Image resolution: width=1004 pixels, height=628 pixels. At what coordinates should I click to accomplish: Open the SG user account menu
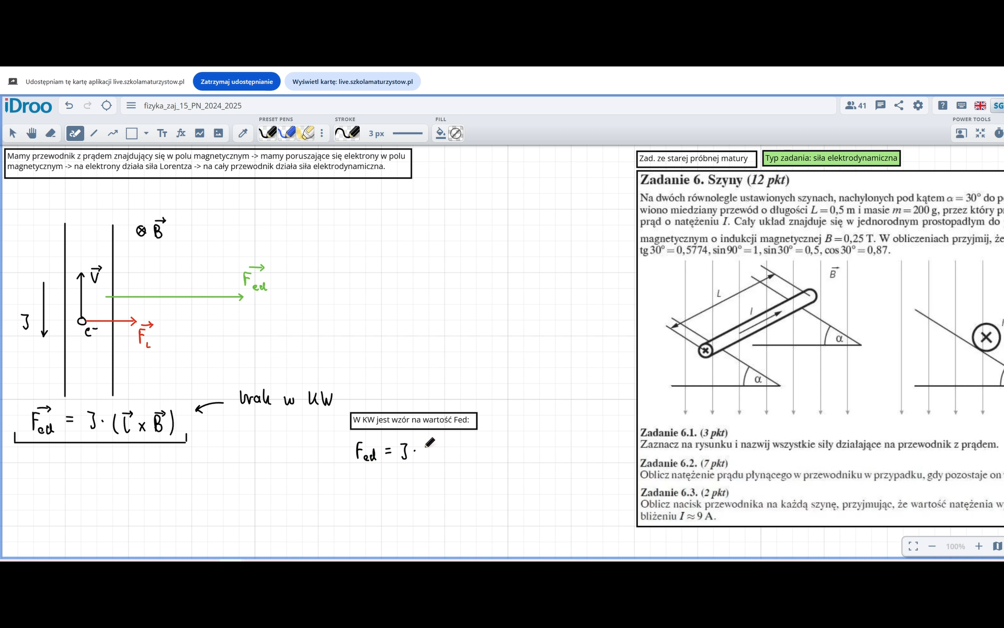click(x=998, y=106)
